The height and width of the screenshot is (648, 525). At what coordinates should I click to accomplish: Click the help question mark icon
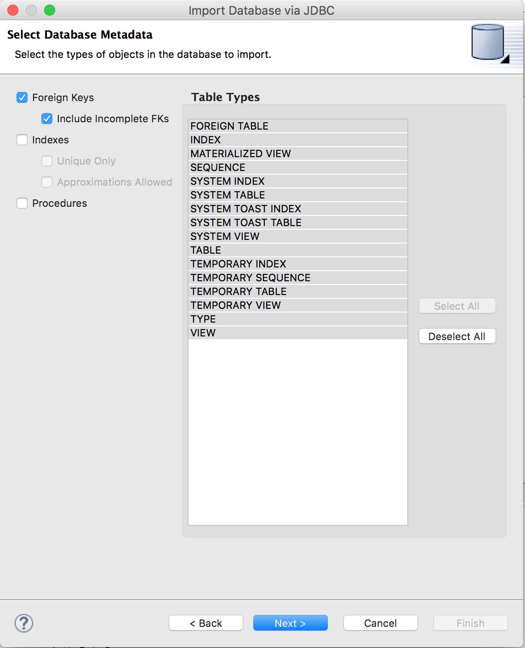(x=24, y=623)
